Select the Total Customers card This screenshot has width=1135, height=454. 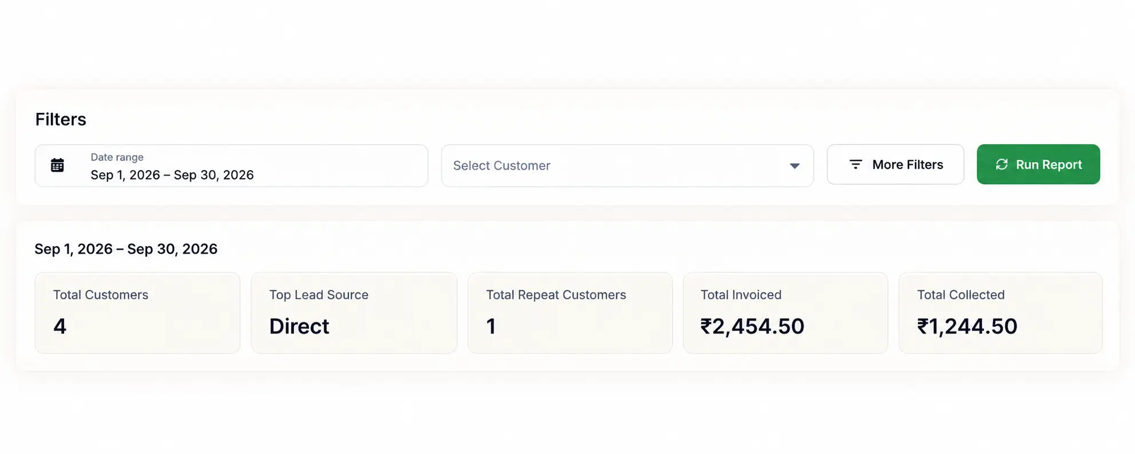pos(137,313)
